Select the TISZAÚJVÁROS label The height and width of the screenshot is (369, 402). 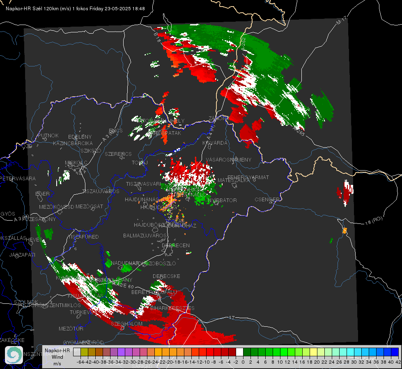pyautogui.click(x=101, y=191)
